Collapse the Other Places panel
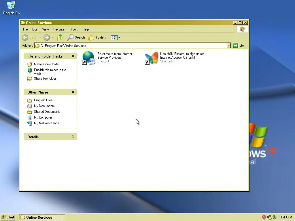This screenshot has height=221, width=295. point(73,92)
